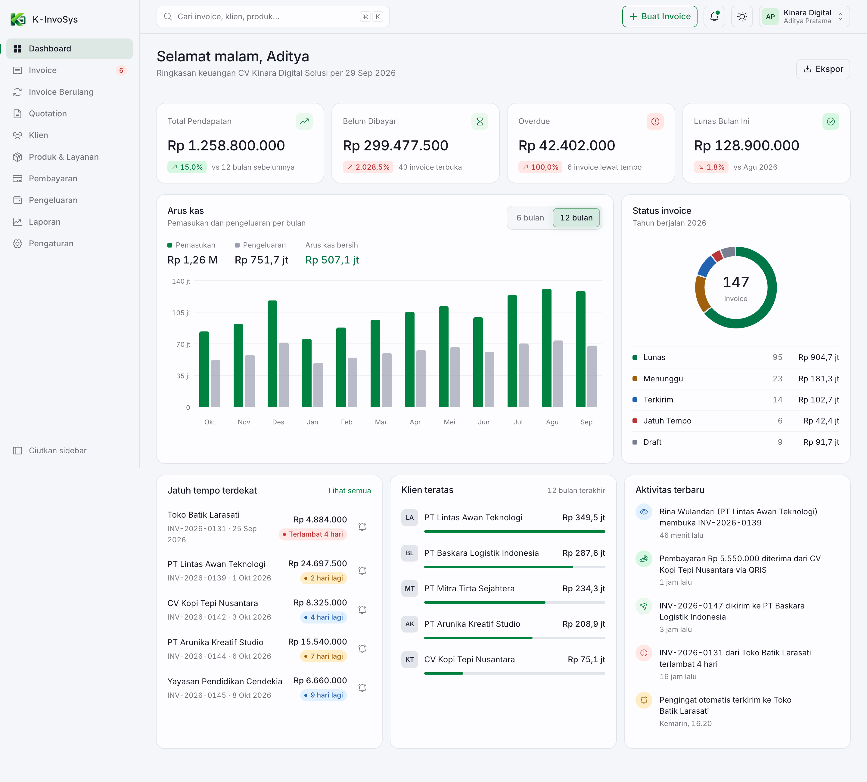Click reminder bell for CV Kopi Tepi Nusantara invoice
The width and height of the screenshot is (867, 782).
(362, 610)
